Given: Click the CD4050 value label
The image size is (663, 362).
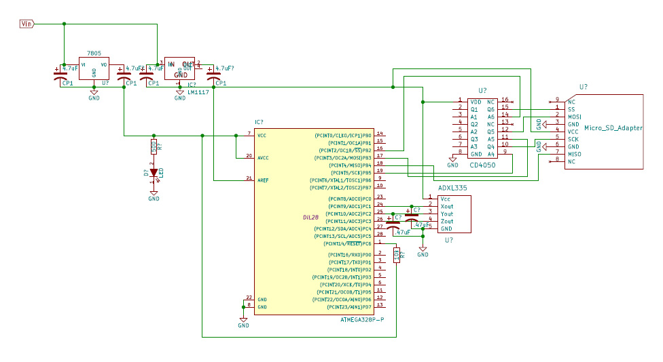Looking at the screenshot, I should [x=482, y=165].
